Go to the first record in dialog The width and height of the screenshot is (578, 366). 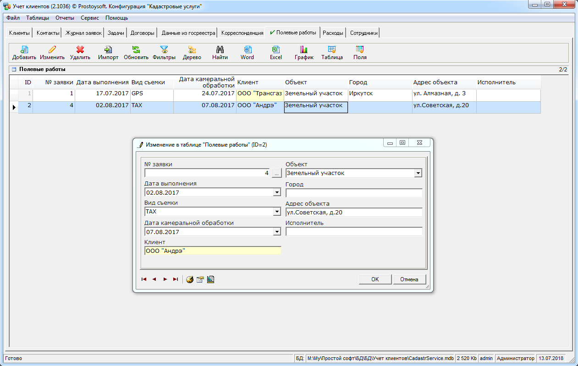point(144,279)
